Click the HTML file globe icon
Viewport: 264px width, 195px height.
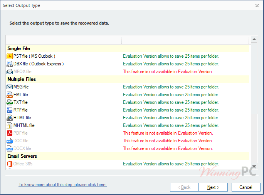10,118
